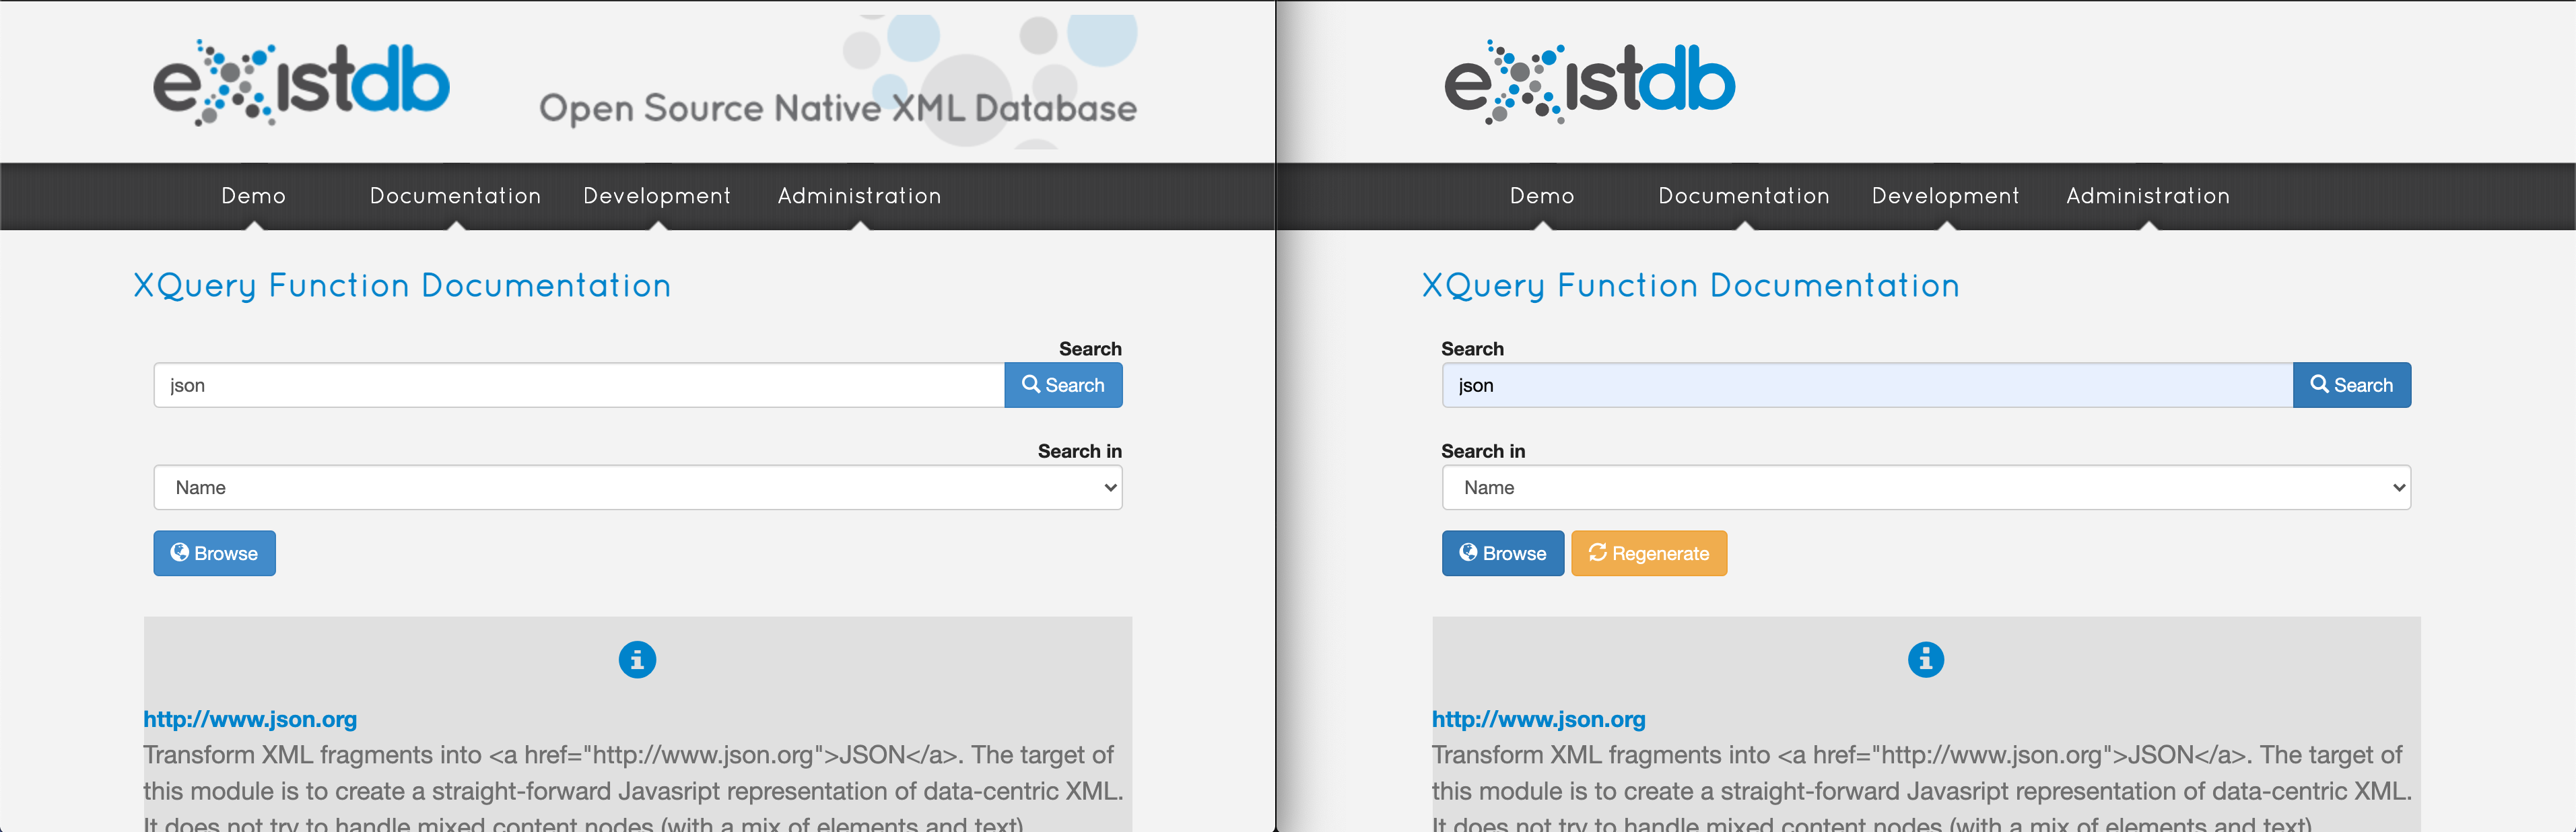Image resolution: width=2576 pixels, height=832 pixels.
Task: Click the Browse button in left pane
Action: coord(214,553)
